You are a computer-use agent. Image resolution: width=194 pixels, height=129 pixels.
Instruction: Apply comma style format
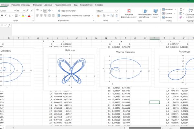tap(108, 16)
